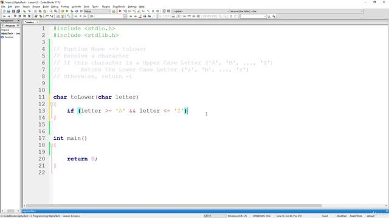This screenshot has width=389, height=218.
Task: Close the main.c editor tab
Action: 37,22
